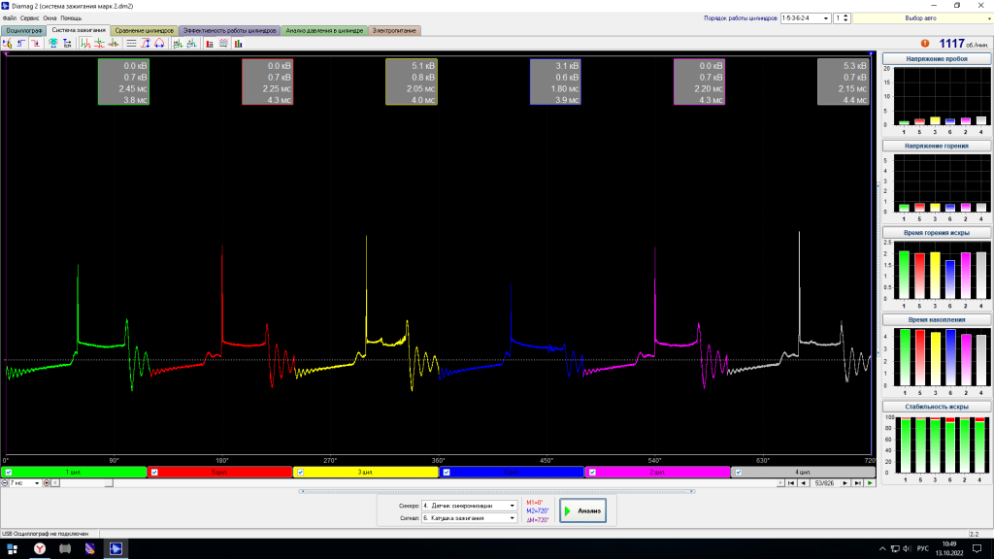Click the wavy lines toolbar icon
The width and height of the screenshot is (994, 559).
click(x=224, y=43)
